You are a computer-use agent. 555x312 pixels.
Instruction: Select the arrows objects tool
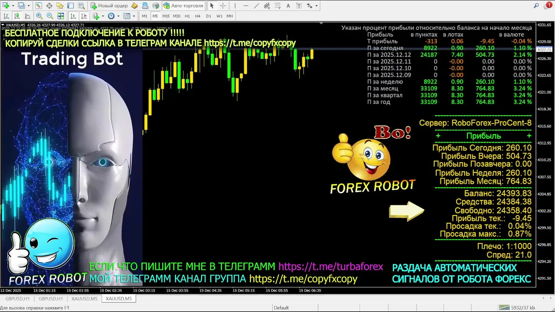(310, 6)
